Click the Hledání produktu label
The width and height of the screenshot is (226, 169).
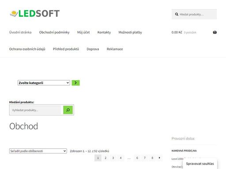22,102
